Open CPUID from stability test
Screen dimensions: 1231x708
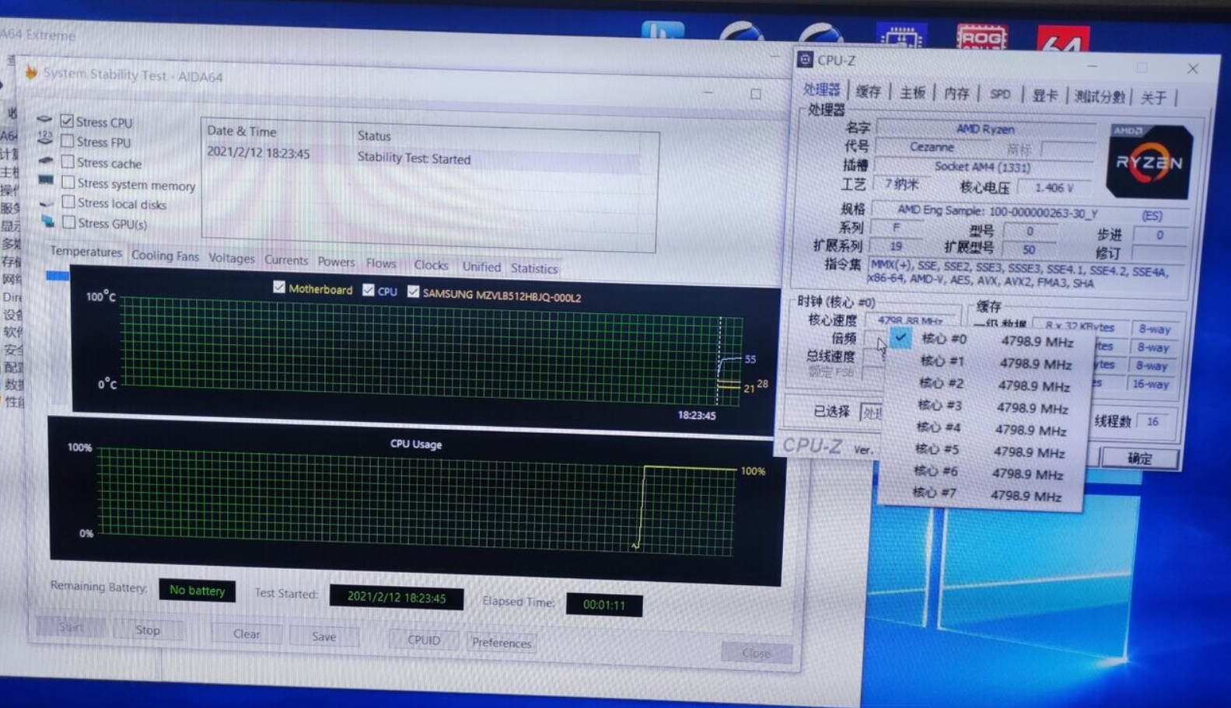click(424, 640)
